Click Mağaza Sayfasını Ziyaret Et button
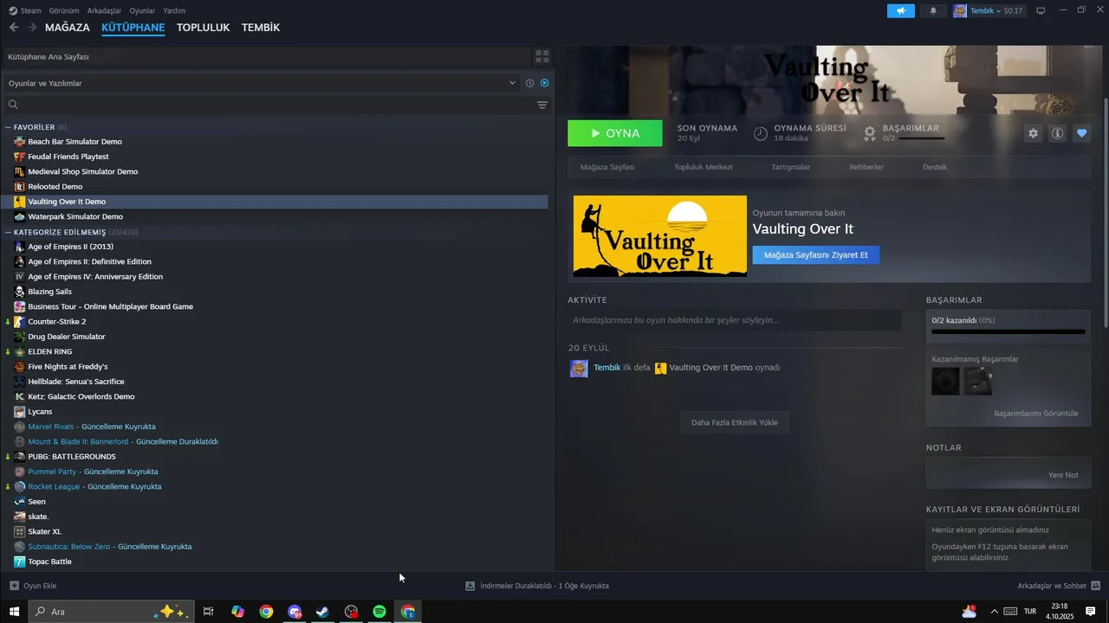This screenshot has width=1109, height=623. coord(816,254)
